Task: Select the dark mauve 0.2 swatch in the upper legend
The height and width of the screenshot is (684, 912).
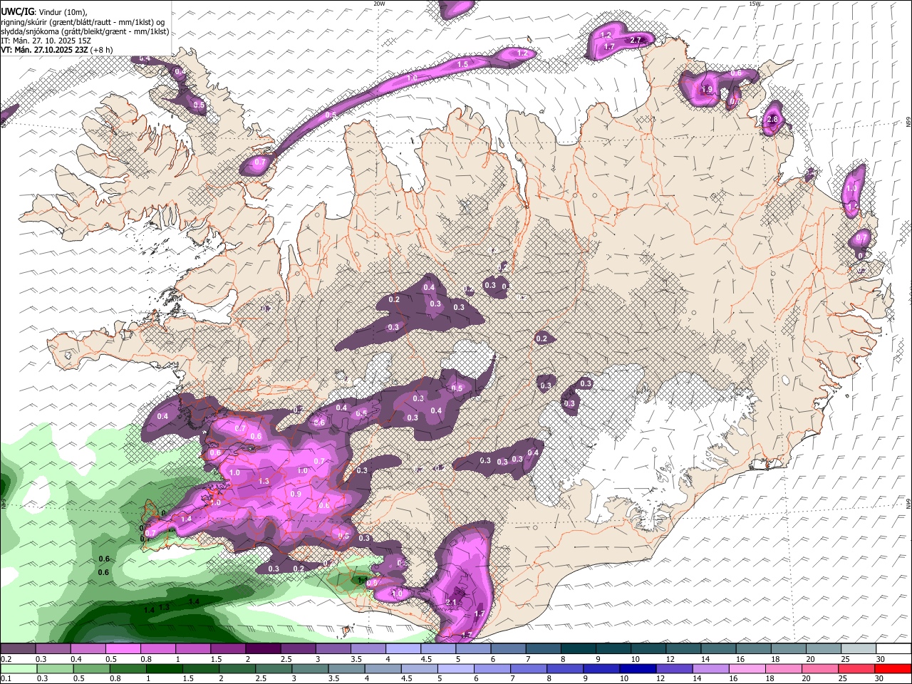Action: point(18,649)
